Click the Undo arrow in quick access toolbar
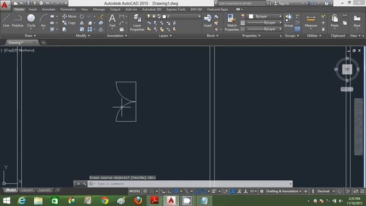366x206 pixels. click(x=47, y=3)
